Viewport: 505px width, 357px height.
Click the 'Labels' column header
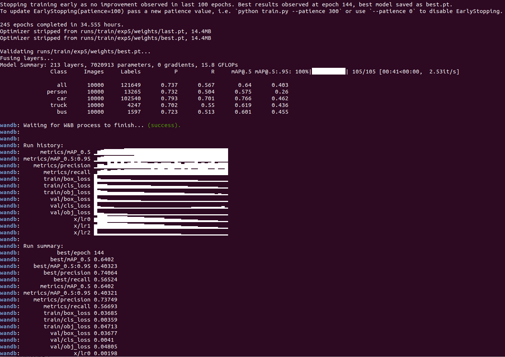pyautogui.click(x=131, y=72)
